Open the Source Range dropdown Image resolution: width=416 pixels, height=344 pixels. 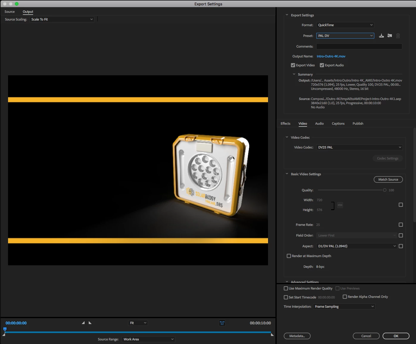tap(148, 339)
